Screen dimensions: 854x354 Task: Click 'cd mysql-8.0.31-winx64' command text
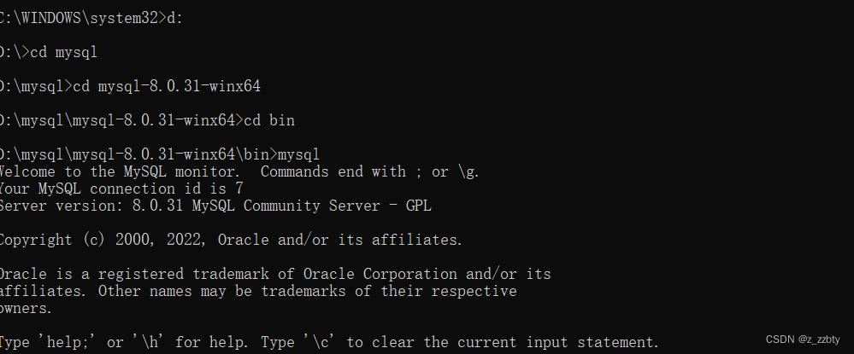[x=167, y=86]
